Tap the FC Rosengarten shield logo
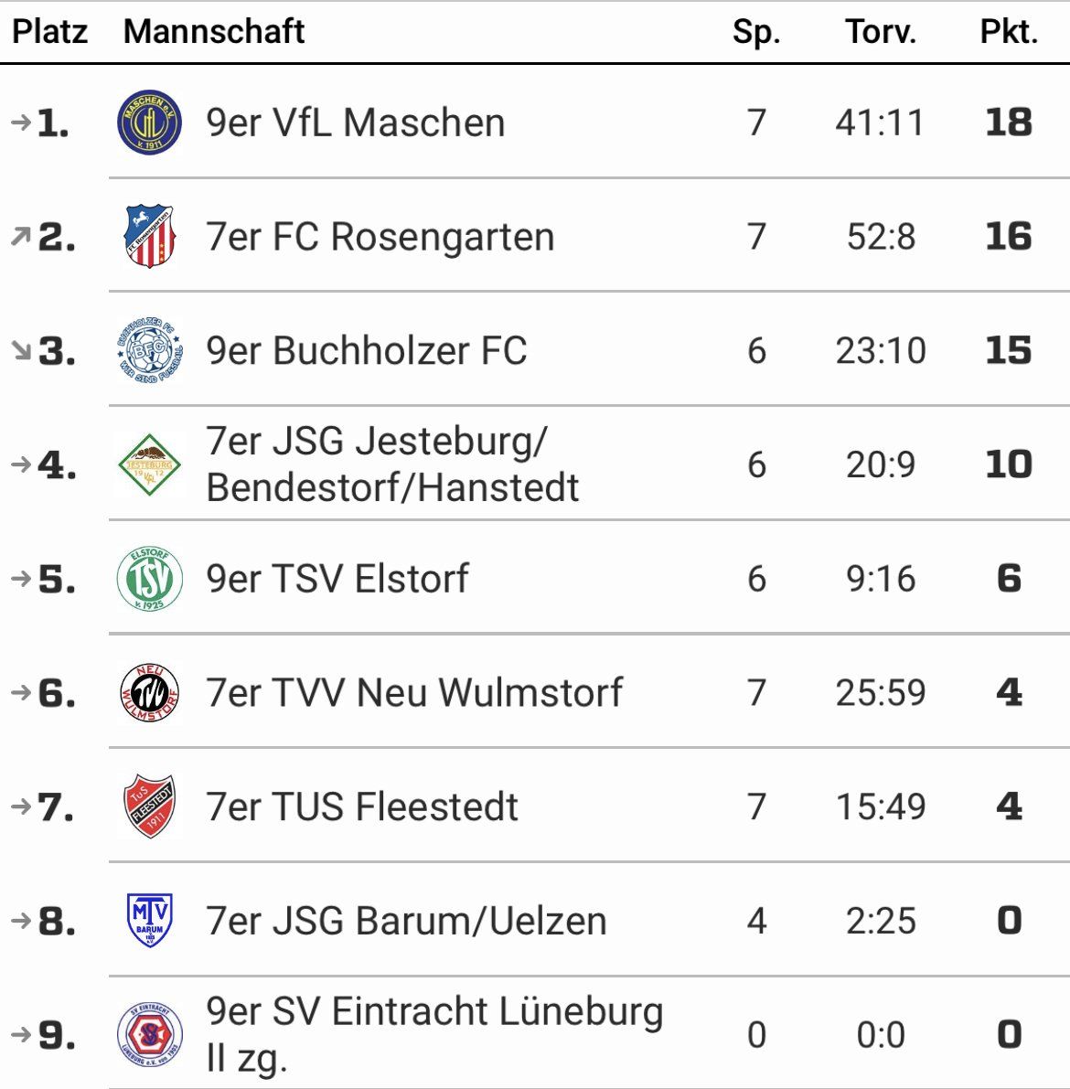The image size is (1070, 1089). (149, 236)
